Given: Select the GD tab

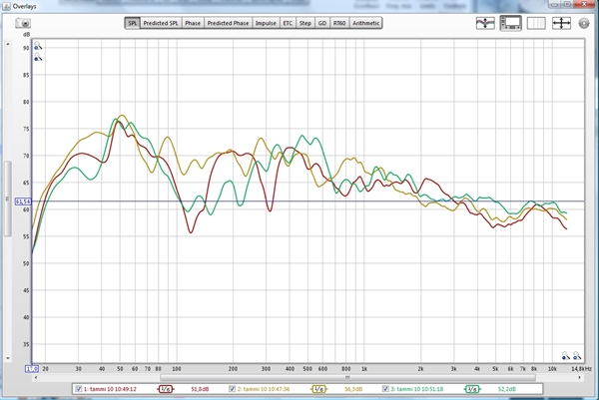Looking at the screenshot, I should tap(322, 23).
